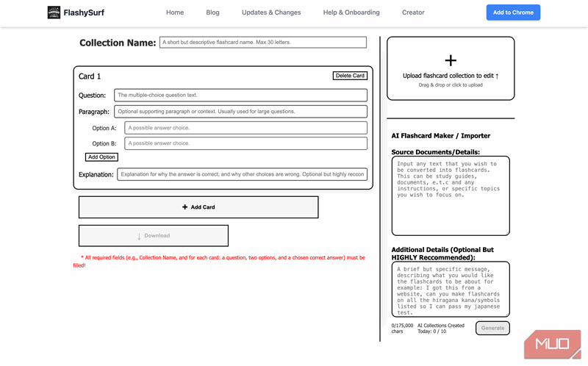The height and width of the screenshot is (366, 588).
Task: Click the Add Option button
Action: pyautogui.click(x=101, y=157)
